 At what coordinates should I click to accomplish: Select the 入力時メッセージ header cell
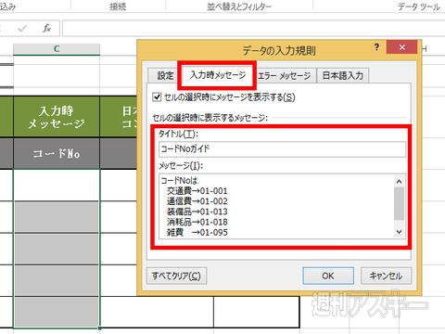point(57,117)
